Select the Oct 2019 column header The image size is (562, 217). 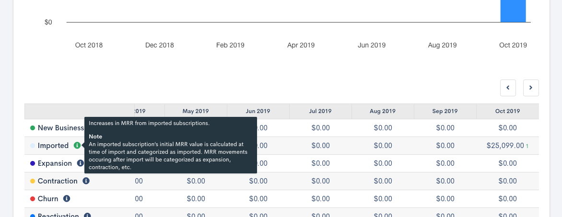(x=507, y=111)
